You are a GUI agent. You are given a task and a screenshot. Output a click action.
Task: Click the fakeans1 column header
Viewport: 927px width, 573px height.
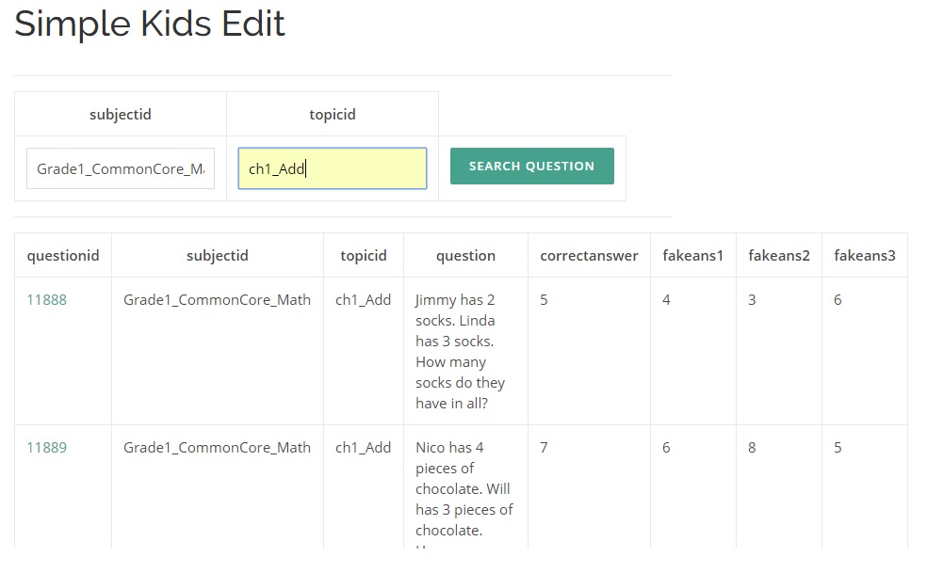coord(692,256)
